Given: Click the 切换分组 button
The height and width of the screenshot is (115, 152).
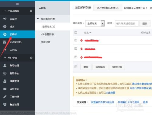Looking at the screenshot, I should pyautogui.click(x=117, y=67).
